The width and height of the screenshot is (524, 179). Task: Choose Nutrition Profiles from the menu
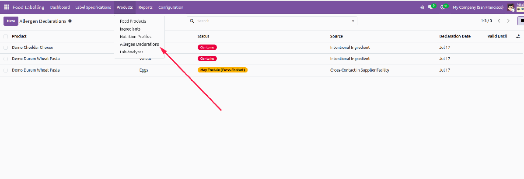tap(135, 36)
